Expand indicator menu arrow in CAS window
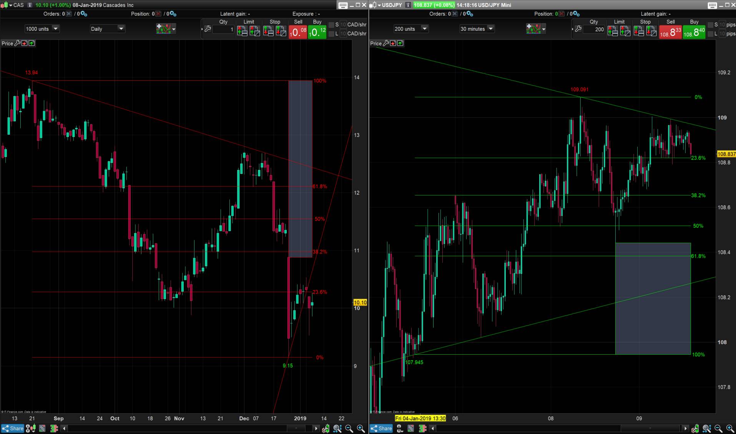736x434 pixels. 174,29
